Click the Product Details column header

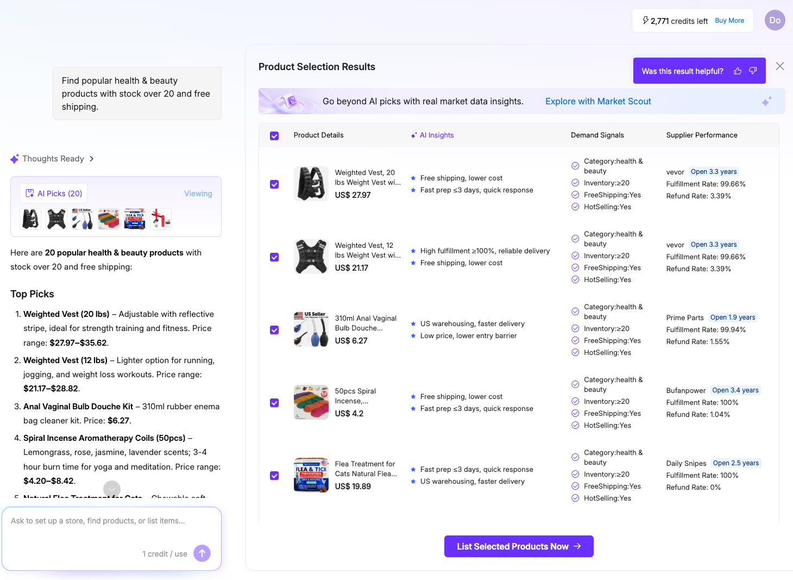pyautogui.click(x=319, y=135)
